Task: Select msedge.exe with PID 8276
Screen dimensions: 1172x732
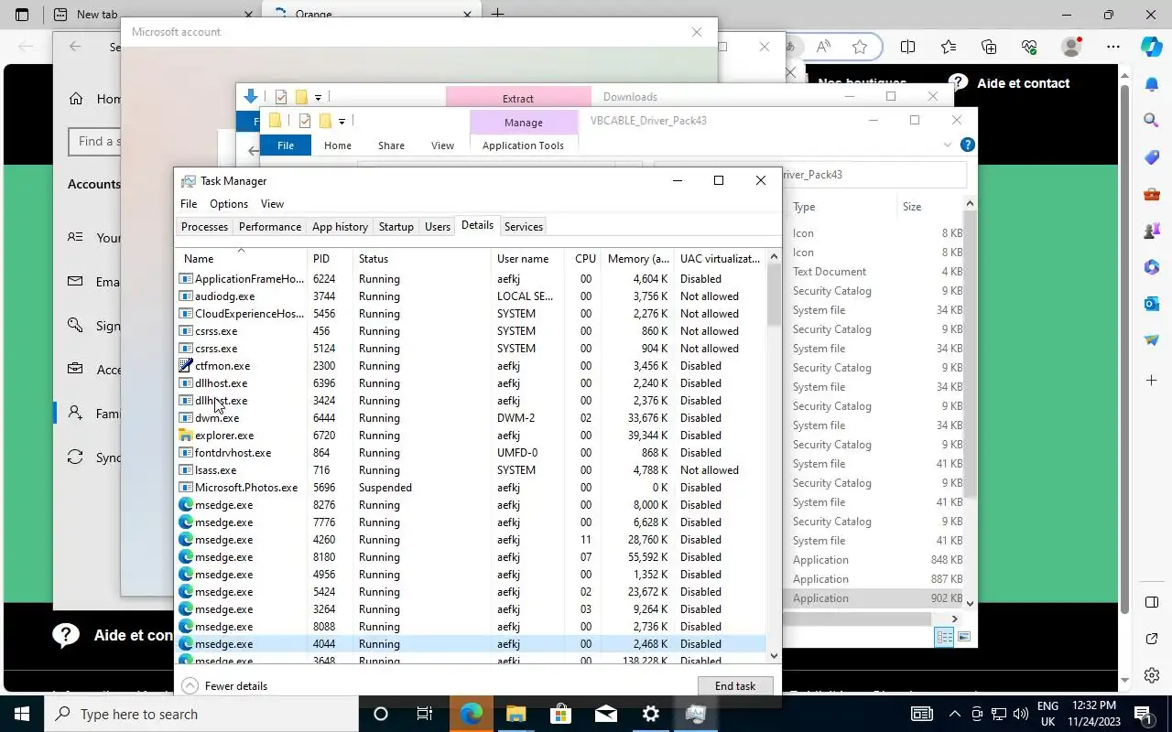Action: [x=472, y=505]
